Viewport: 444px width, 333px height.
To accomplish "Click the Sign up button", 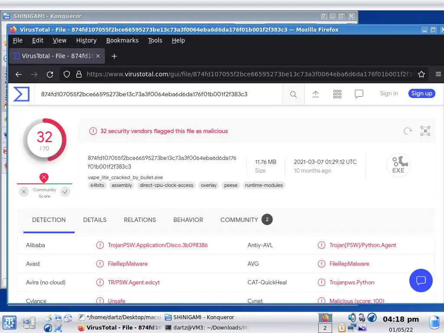I will point(421,94).
